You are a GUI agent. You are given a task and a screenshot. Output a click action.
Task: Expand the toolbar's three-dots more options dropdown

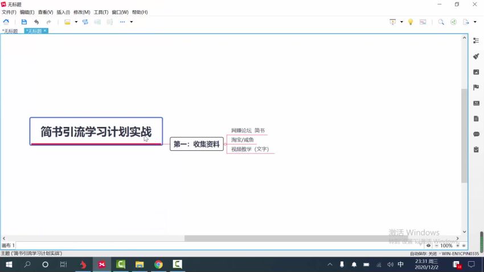[x=132, y=22]
